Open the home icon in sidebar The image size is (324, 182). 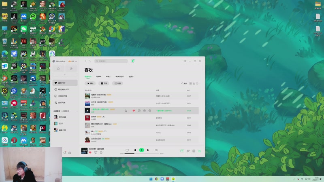(58, 68)
